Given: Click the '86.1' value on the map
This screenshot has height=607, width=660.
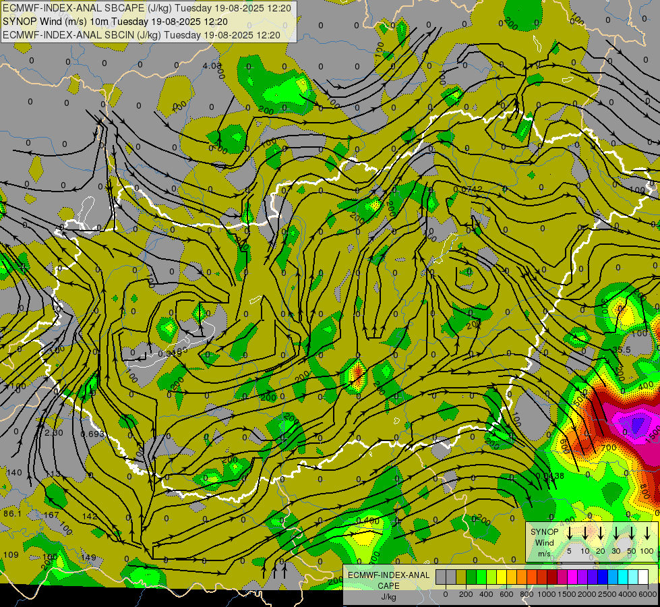Looking at the screenshot, I should pos(12,513).
